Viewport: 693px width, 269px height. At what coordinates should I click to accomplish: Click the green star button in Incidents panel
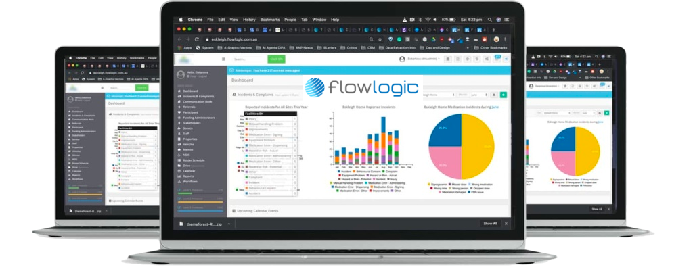(x=504, y=95)
